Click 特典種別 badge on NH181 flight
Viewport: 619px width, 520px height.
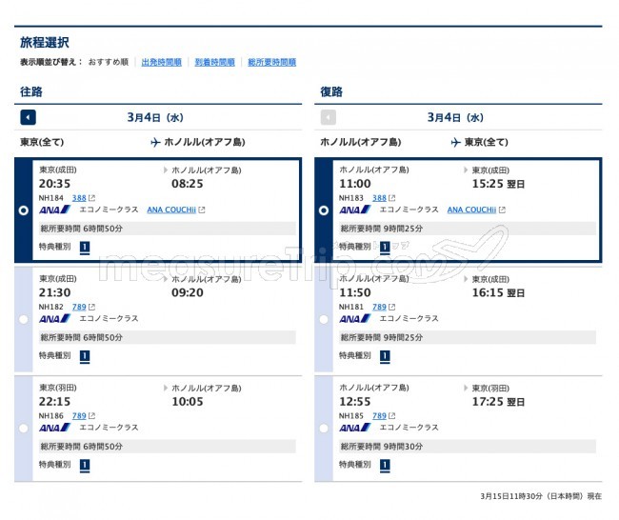(385, 356)
